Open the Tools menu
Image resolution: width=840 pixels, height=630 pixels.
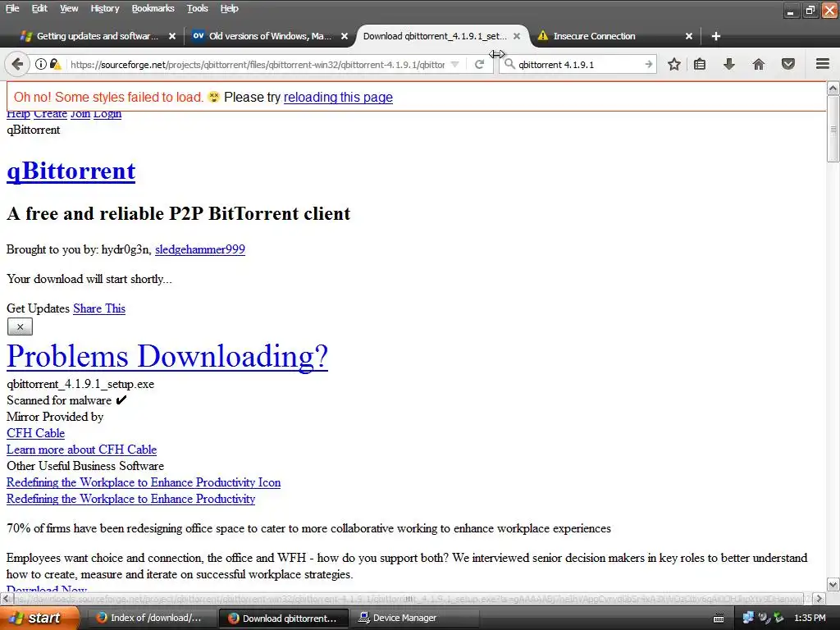pos(197,8)
